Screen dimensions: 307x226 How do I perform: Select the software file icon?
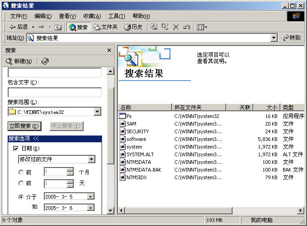click(122, 139)
